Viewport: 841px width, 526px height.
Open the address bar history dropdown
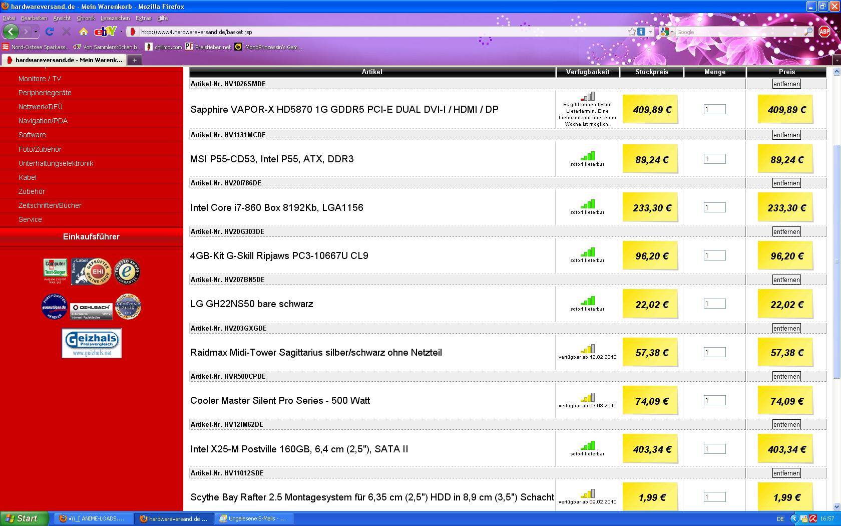(x=650, y=32)
